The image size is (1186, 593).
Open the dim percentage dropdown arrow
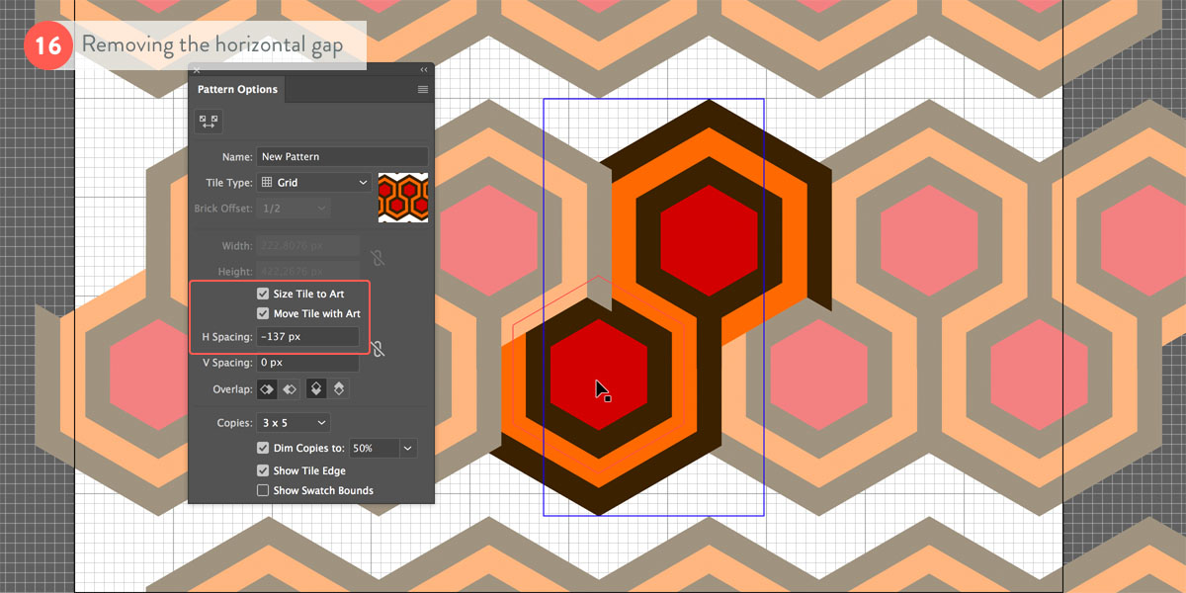click(407, 449)
